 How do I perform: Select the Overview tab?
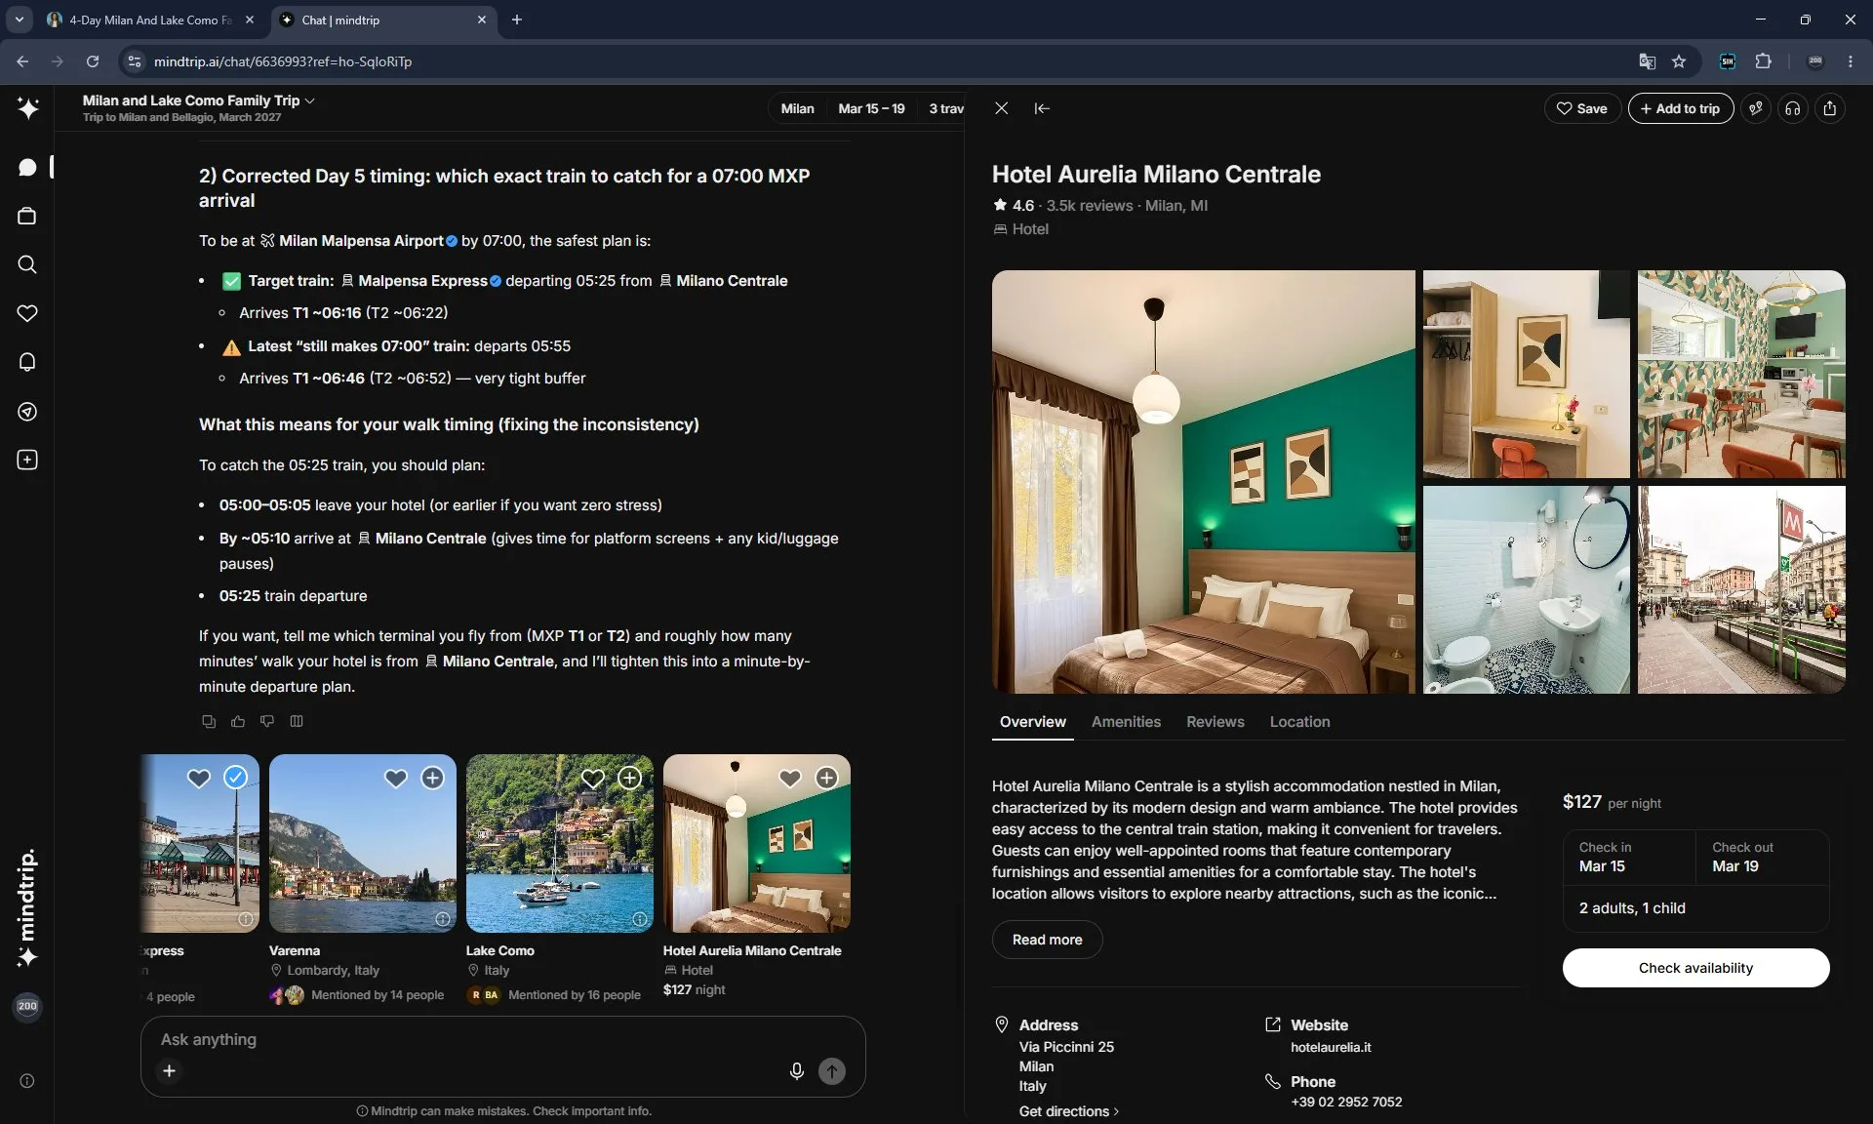point(1032,722)
